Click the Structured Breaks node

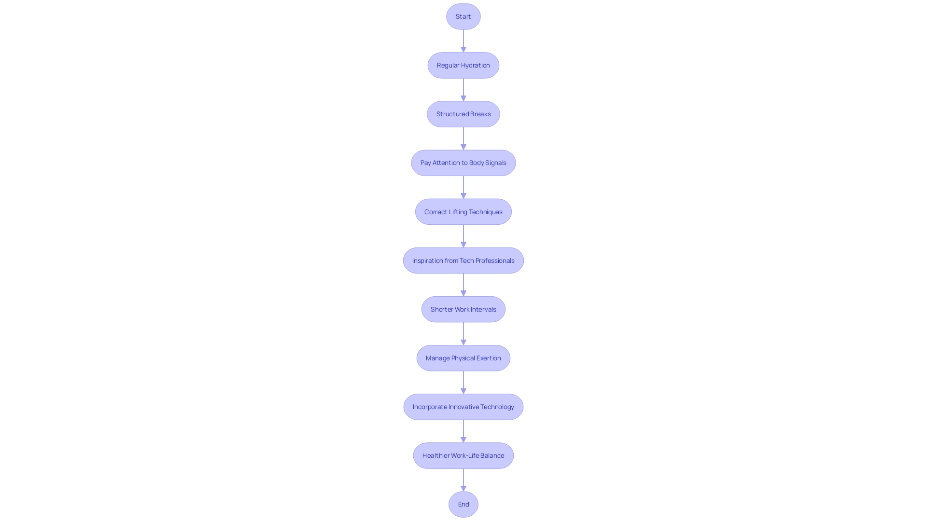(x=463, y=113)
